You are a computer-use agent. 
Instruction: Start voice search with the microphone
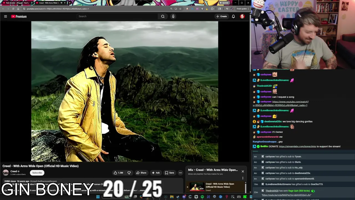tap(173, 16)
